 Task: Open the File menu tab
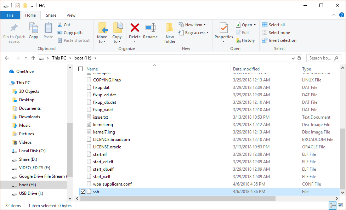(10, 15)
